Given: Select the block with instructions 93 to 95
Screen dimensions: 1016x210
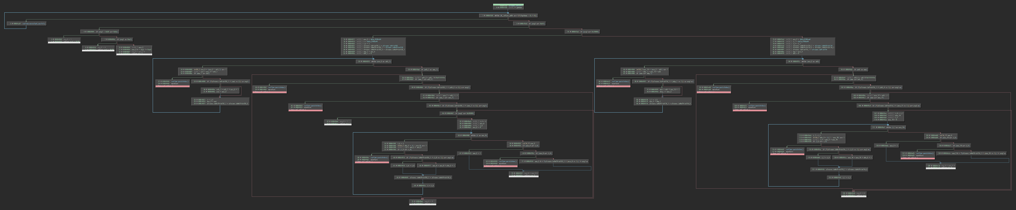Looking at the screenshot, I should tap(663, 101).
